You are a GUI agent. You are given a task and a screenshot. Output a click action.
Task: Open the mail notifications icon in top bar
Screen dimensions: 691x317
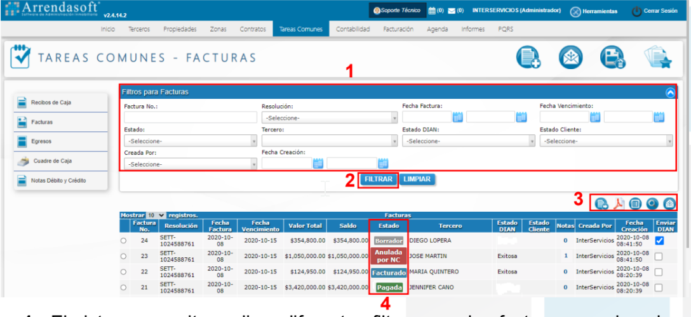point(452,11)
